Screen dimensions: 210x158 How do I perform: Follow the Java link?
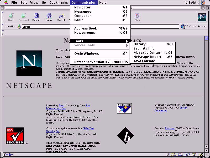(61, 106)
